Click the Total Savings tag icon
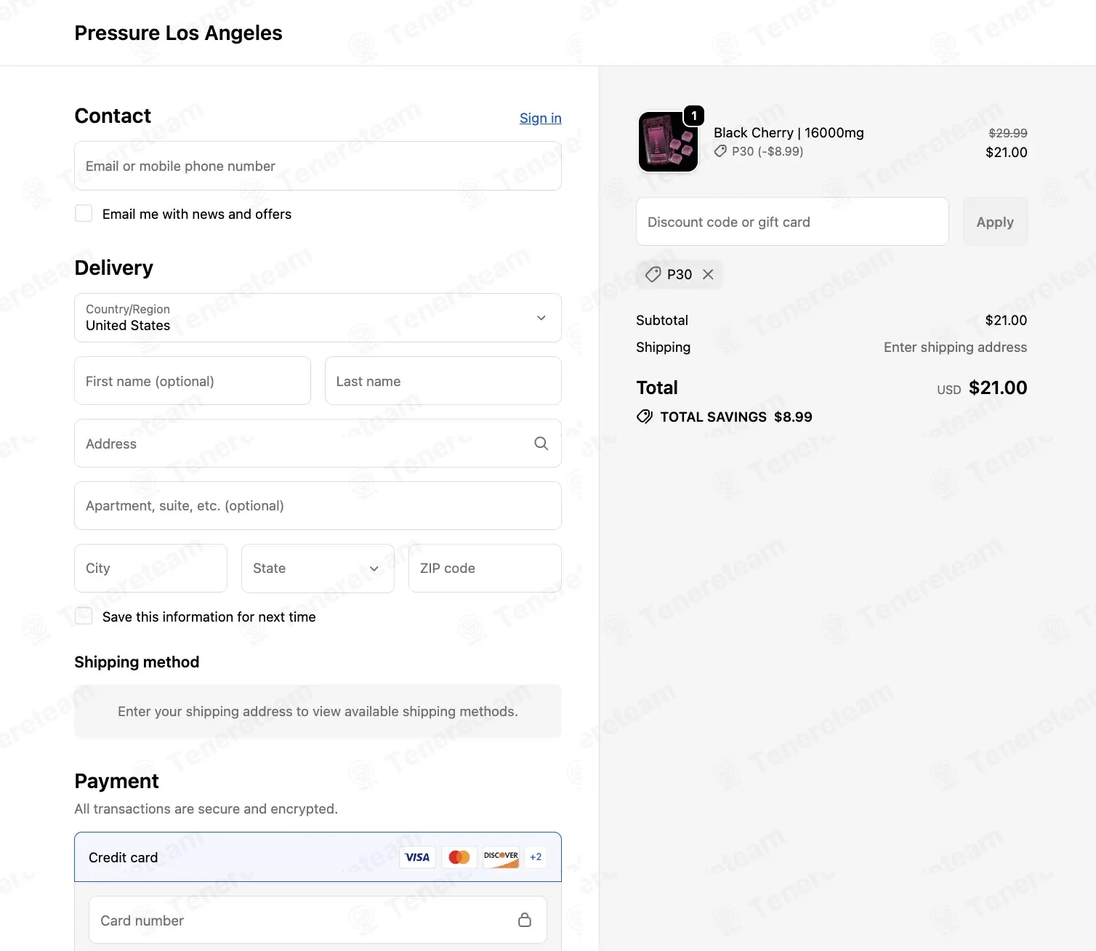This screenshot has width=1096, height=951. coord(645,417)
